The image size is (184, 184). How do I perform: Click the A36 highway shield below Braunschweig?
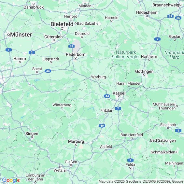(178, 18)
